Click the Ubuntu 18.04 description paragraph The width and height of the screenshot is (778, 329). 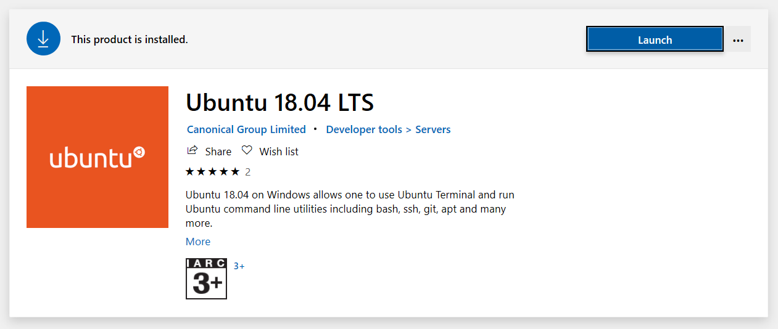(x=350, y=209)
